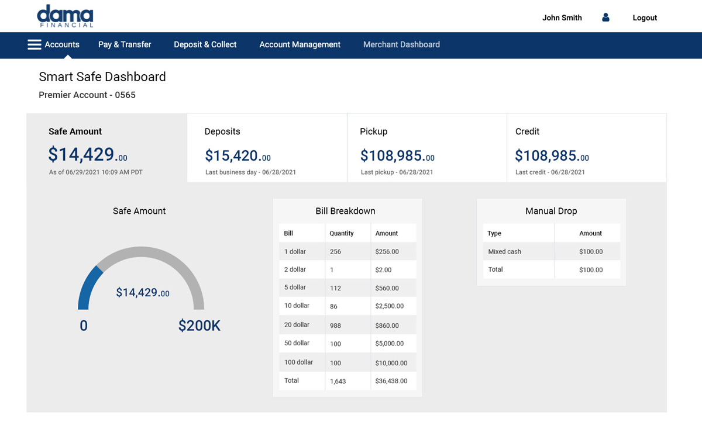This screenshot has height=433, width=702.
Task: Open the Pay & Transfer menu
Action: 125,45
